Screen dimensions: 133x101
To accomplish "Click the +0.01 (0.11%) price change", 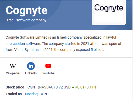I will point(86,87).
